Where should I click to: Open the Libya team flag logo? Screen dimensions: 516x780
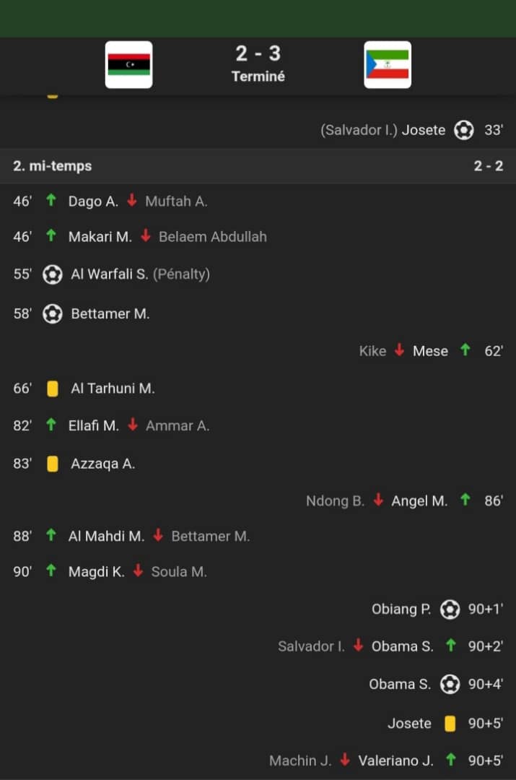pyautogui.click(x=128, y=65)
